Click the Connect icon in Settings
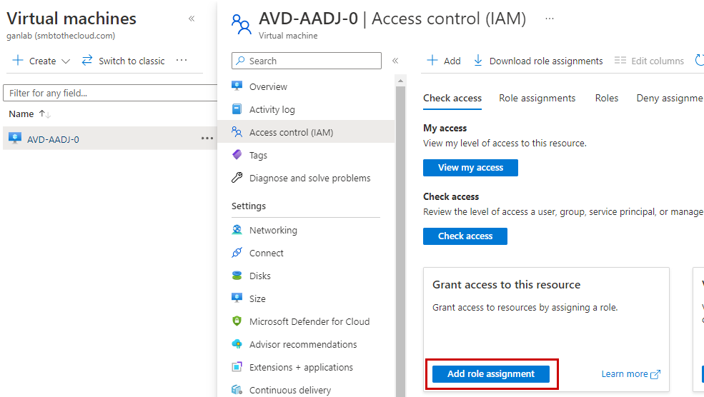Viewport: 704px width, 397px height. pyautogui.click(x=237, y=253)
